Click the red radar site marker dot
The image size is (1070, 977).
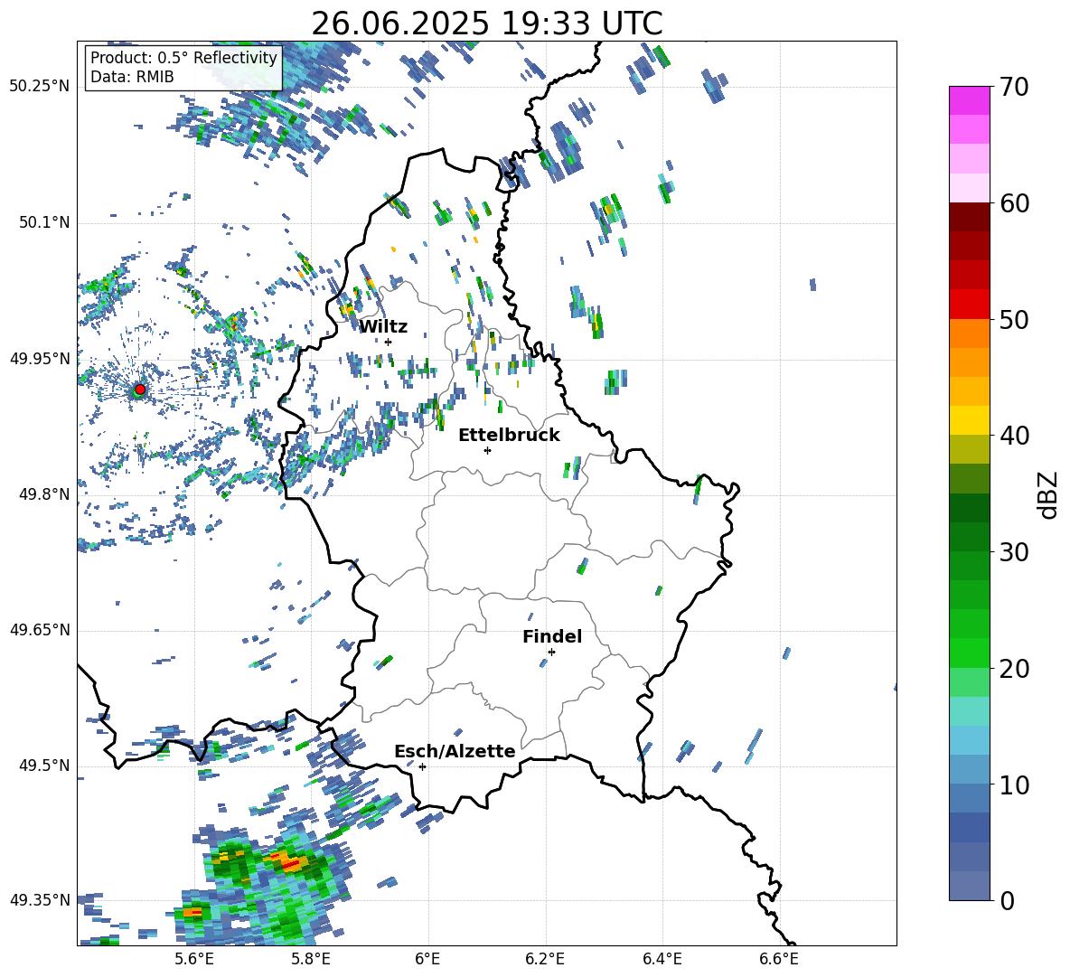coord(140,390)
